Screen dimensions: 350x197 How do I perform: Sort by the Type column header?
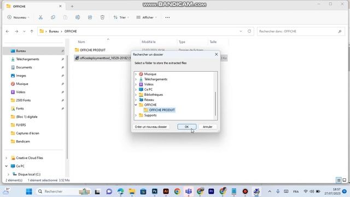point(182,42)
